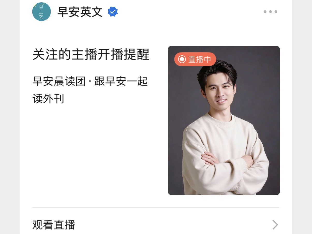Click the 早安英文 account name

click(80, 12)
